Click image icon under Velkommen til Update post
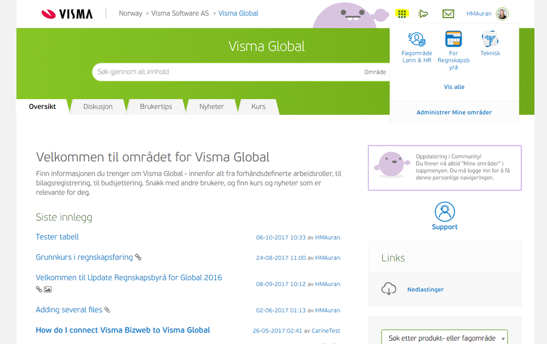Image resolution: width=547 pixels, height=344 pixels. click(48, 289)
